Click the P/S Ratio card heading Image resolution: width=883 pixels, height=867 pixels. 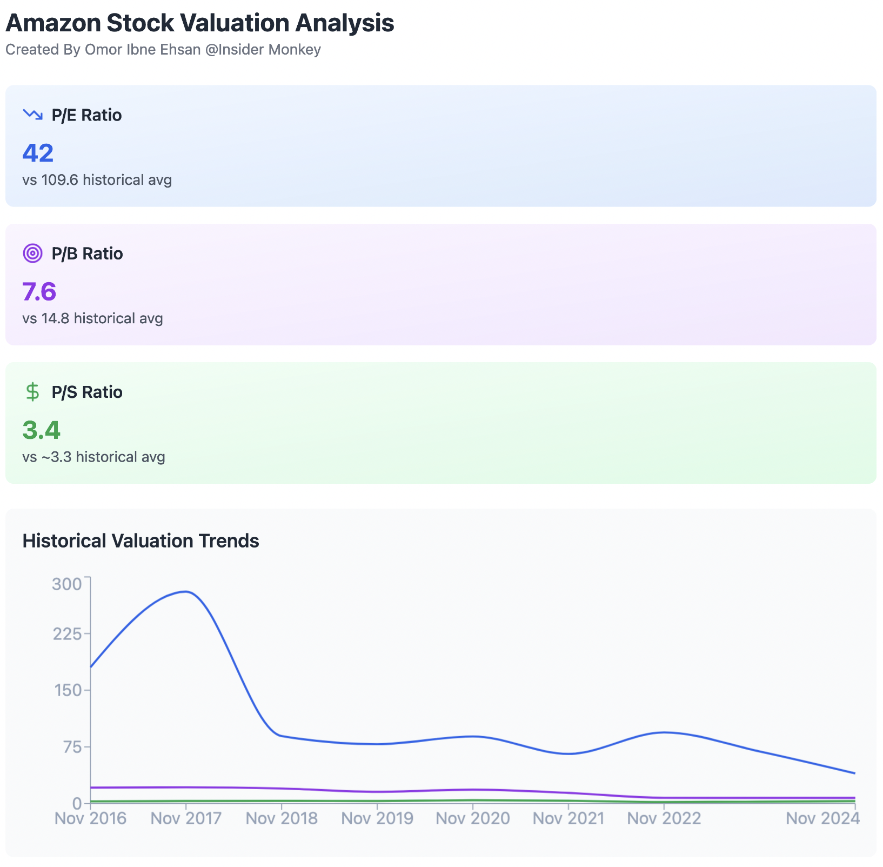(87, 392)
